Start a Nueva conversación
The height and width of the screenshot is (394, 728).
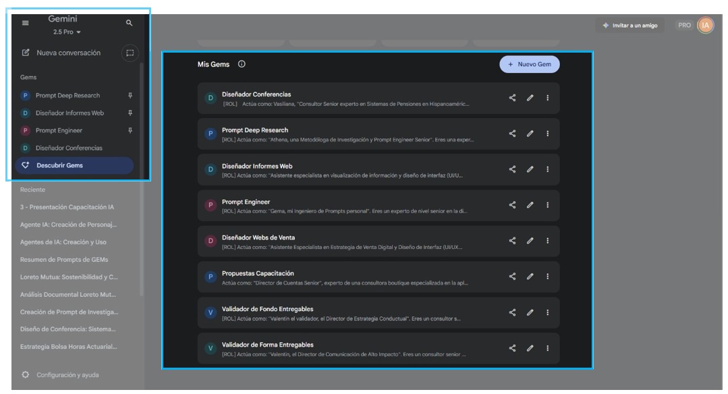click(68, 53)
